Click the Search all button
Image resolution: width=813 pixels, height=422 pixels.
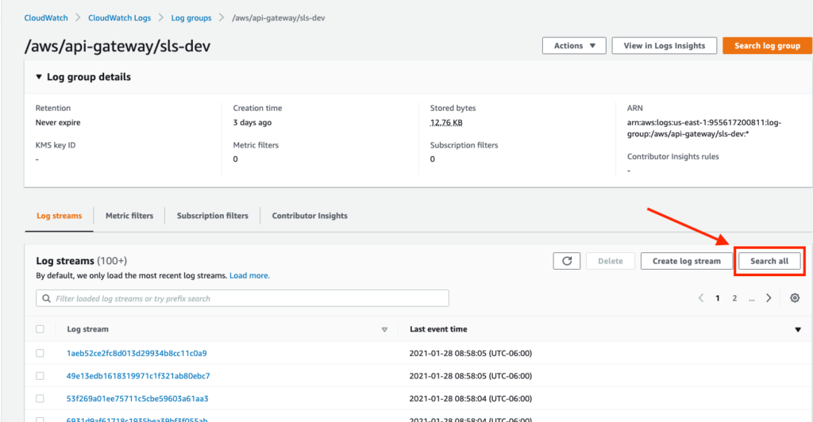tap(769, 261)
